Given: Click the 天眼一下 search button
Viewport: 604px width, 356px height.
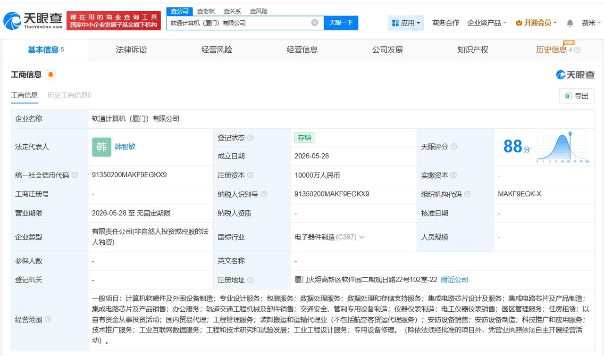Looking at the screenshot, I should pyautogui.click(x=341, y=23).
